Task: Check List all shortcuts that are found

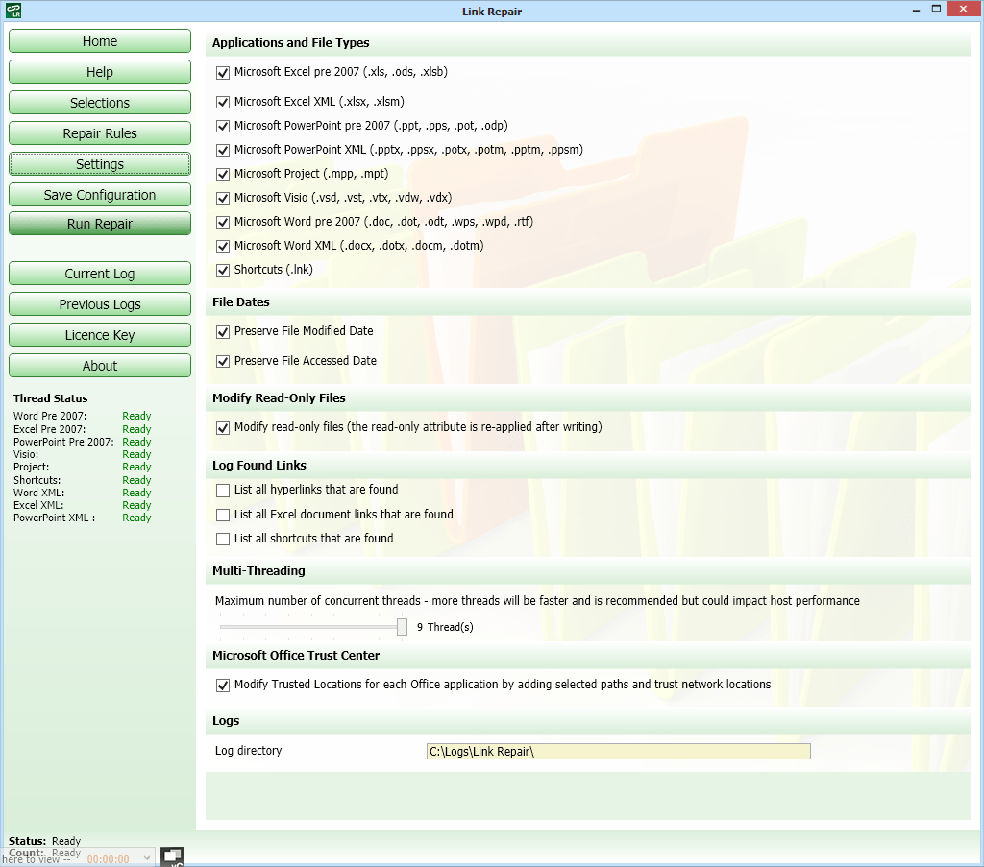Action: tap(222, 539)
